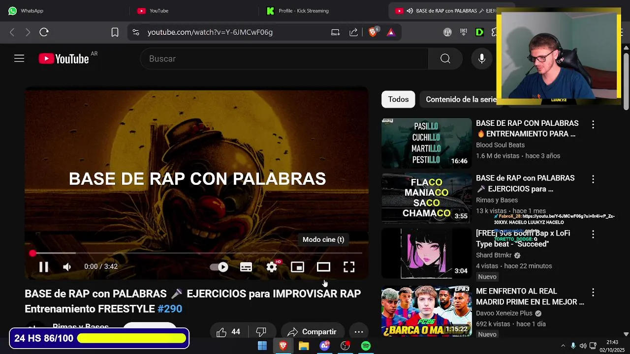Open options for Rimas y Bases video
Screen dimensions: 630x354
pyautogui.click(x=593, y=180)
